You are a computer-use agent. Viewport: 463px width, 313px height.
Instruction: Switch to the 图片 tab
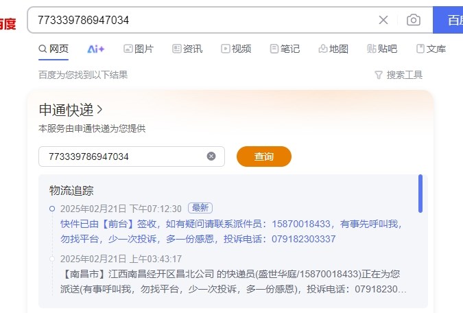click(139, 49)
